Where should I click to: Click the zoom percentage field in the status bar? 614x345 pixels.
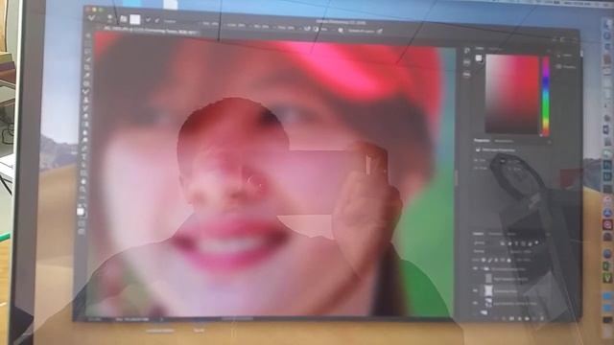(x=94, y=319)
